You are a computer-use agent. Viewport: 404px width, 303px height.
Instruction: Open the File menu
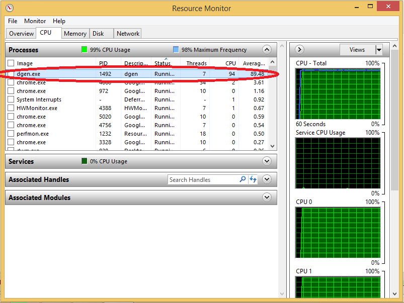[x=13, y=21]
